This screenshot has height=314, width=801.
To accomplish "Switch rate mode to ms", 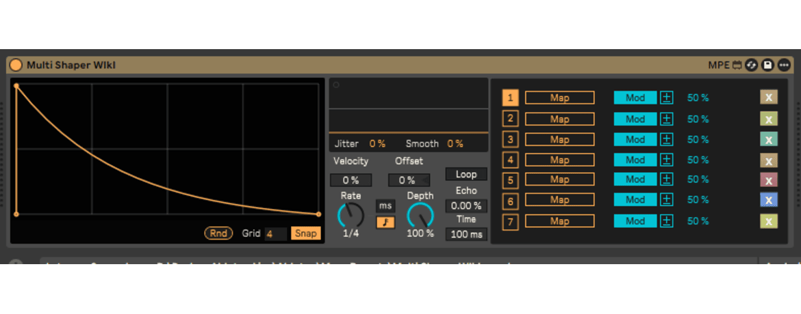I will [x=385, y=206].
